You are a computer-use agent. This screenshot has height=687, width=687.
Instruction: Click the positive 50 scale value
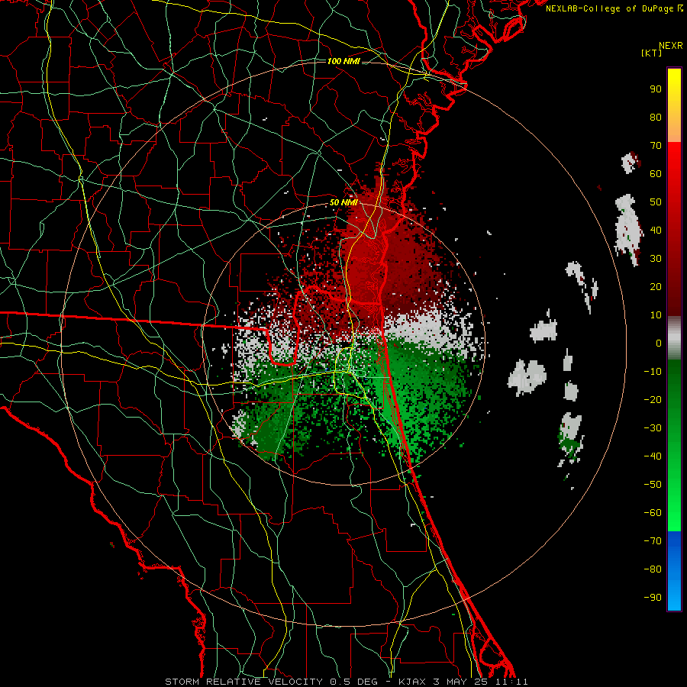(656, 202)
